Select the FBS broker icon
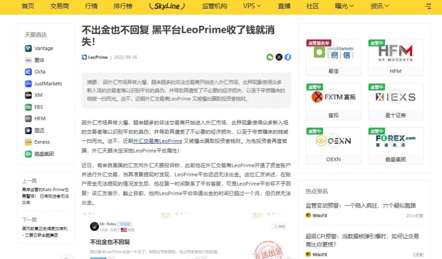The height and width of the screenshot is (259, 442). point(28,107)
